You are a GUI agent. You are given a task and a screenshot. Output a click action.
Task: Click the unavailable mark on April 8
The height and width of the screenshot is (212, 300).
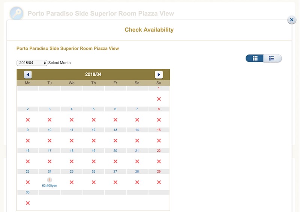[159, 120]
